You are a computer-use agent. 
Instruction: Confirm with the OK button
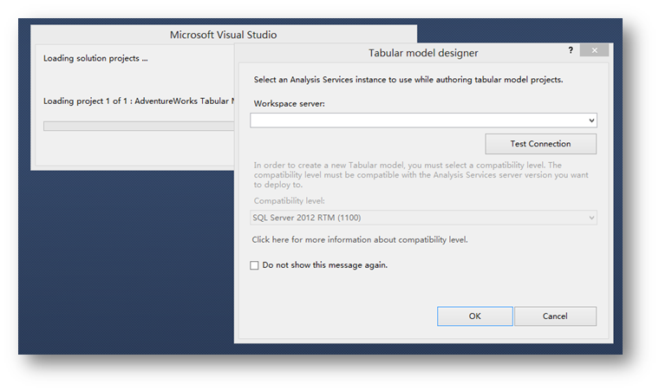coord(474,316)
